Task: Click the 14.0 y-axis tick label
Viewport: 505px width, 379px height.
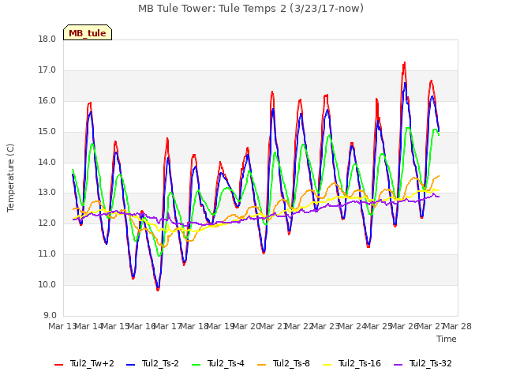Action: pyautogui.click(x=47, y=162)
